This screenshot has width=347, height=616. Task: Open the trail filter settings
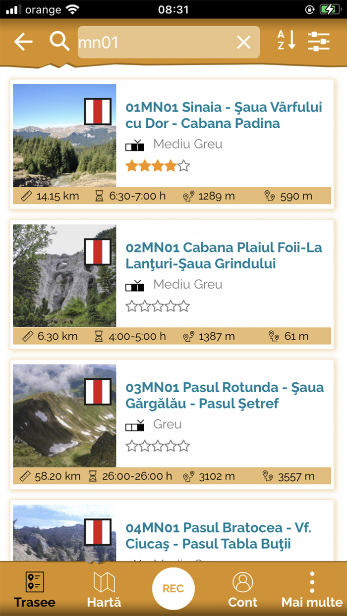319,42
